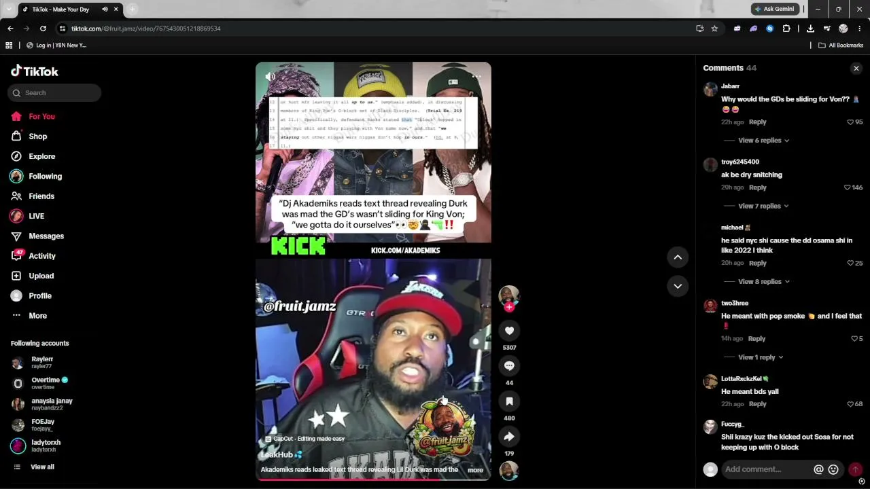The width and height of the screenshot is (870, 489).
Task: Open the Chrome three-dot menu
Action: click(x=859, y=29)
